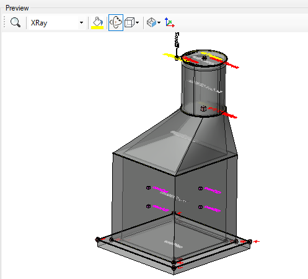This screenshot has width=308, height=279.
Task: Click the toolbar drag handle grip
Action: point(4,22)
